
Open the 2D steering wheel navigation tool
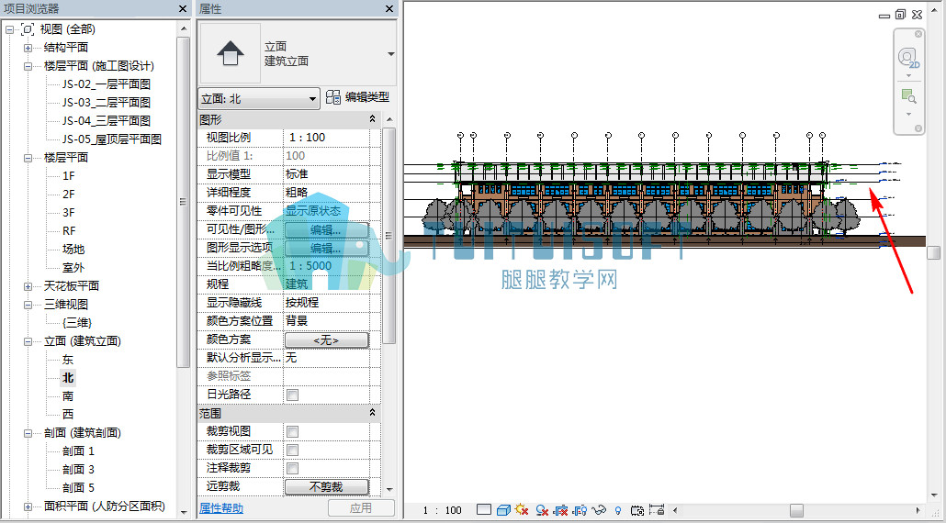pyautogui.click(x=908, y=59)
